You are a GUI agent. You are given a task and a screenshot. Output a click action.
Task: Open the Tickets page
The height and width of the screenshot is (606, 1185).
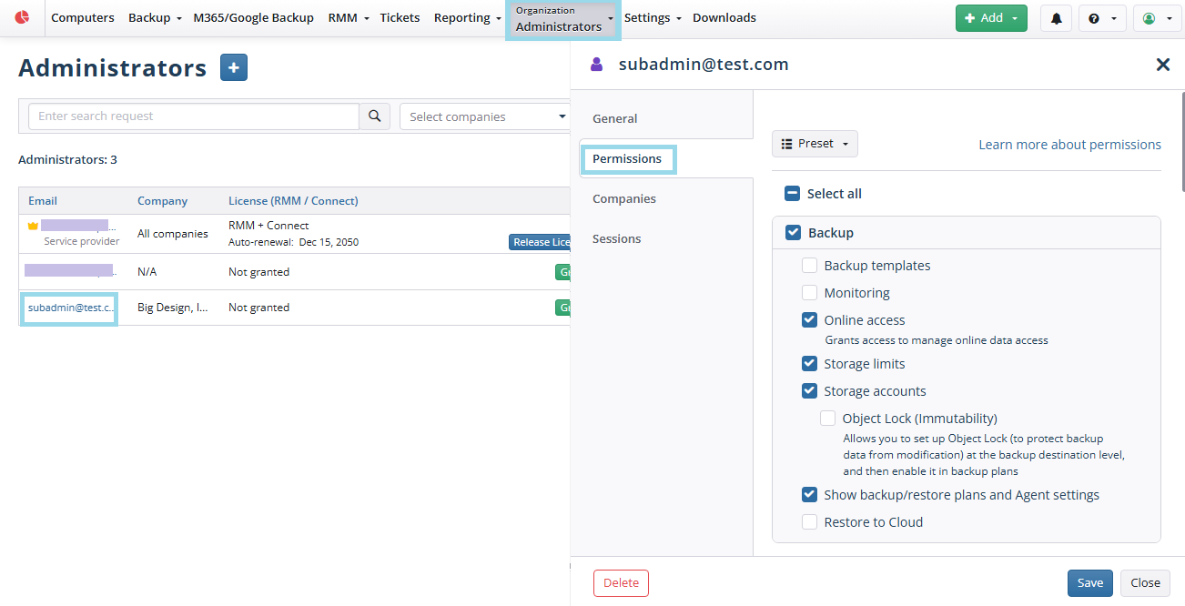click(x=400, y=18)
